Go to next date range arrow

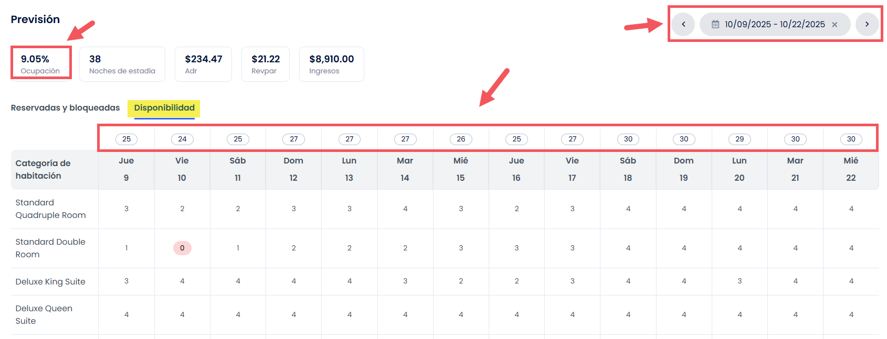(867, 24)
